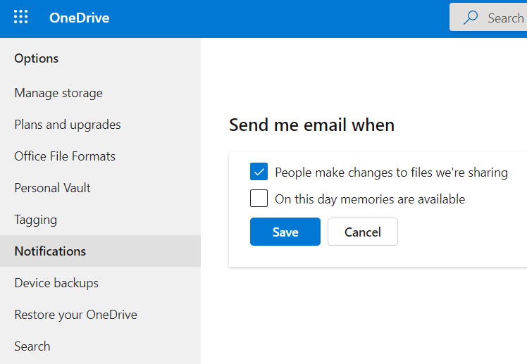Viewport: 527px width, 364px height.
Task: Save the notification settings
Action: [x=285, y=232]
